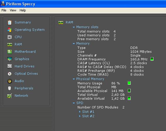This screenshot has width=166, height=131.
Task: Open the Operating System section
Action: [30, 30]
